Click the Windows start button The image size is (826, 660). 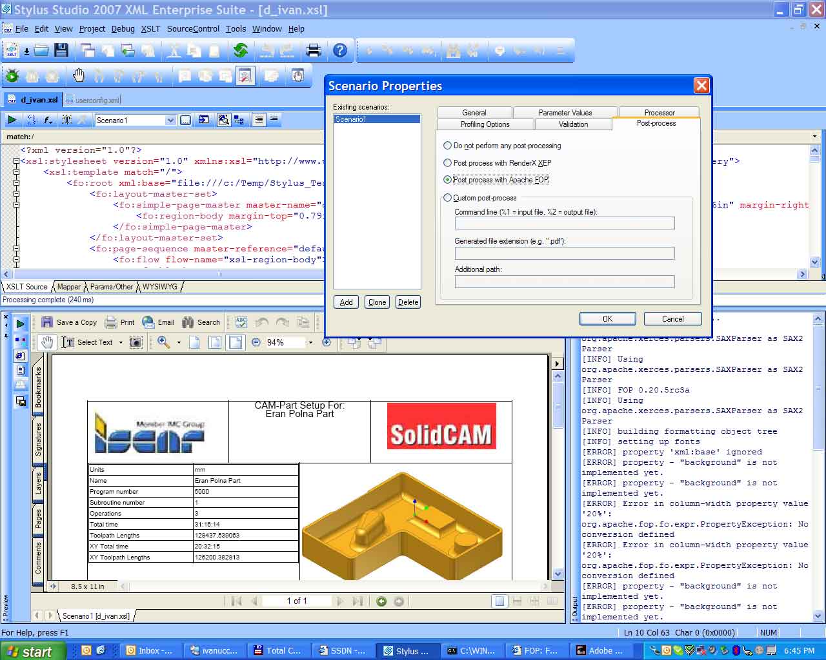tap(33, 651)
